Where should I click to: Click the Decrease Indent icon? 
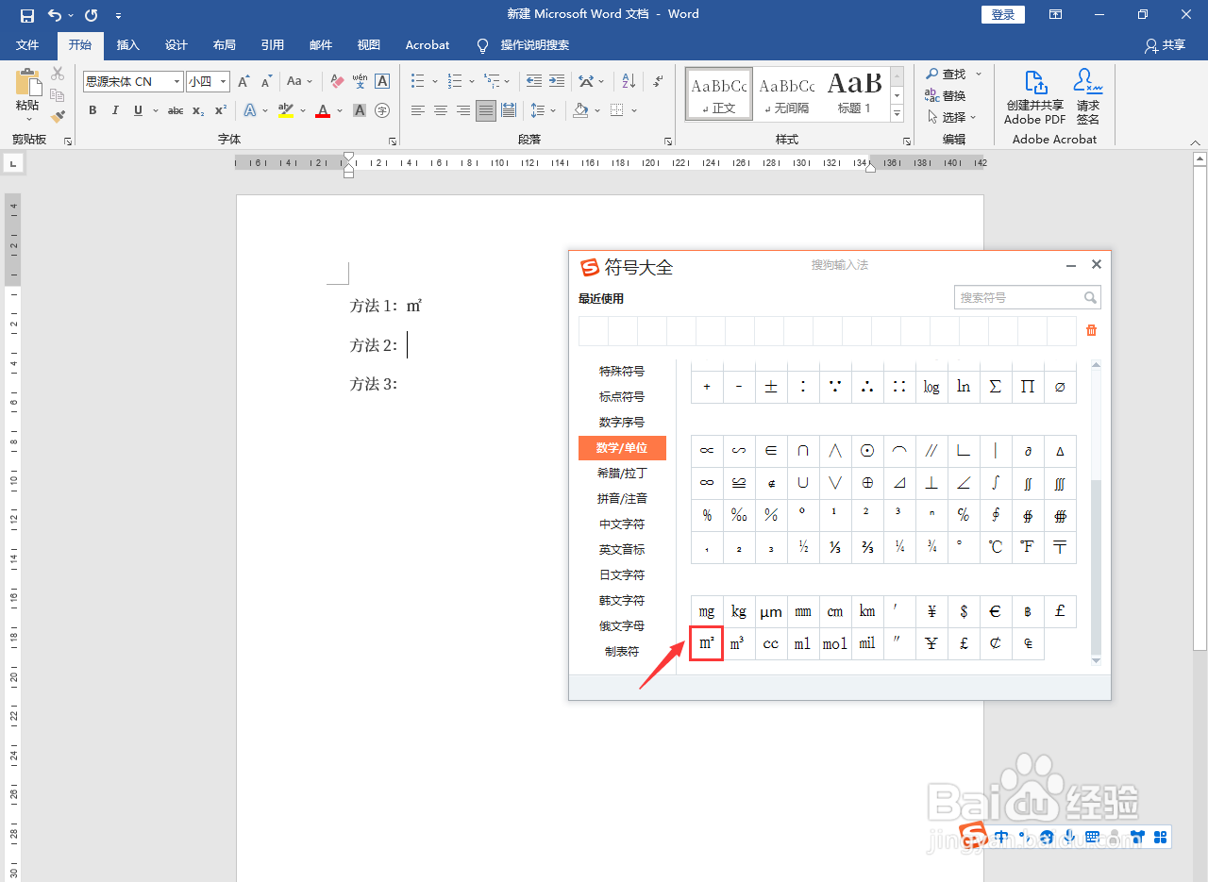(534, 82)
